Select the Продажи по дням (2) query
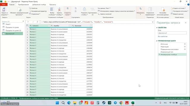Screen dimensions: 190x106 [12, 31]
